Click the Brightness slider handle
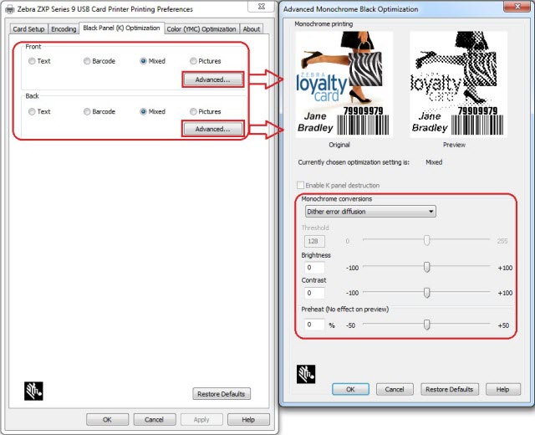This screenshot has height=435, width=535. [x=427, y=268]
